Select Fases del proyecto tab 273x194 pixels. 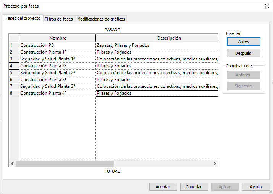click(x=23, y=18)
